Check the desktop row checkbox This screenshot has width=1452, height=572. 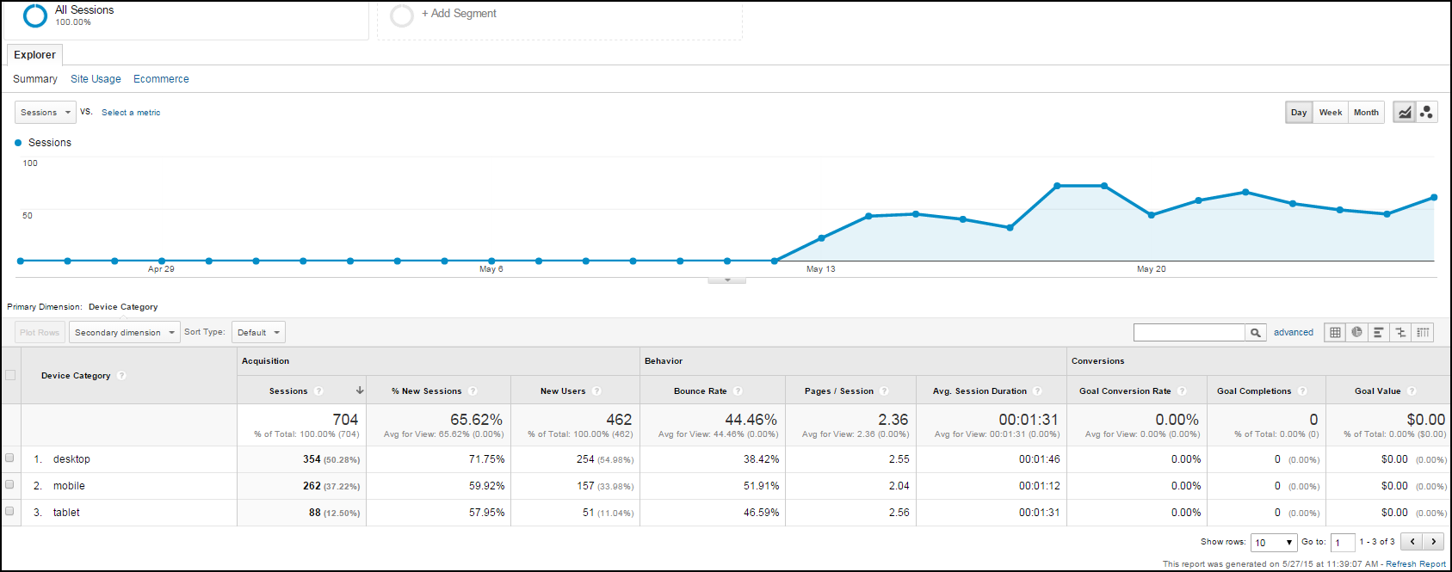click(9, 458)
